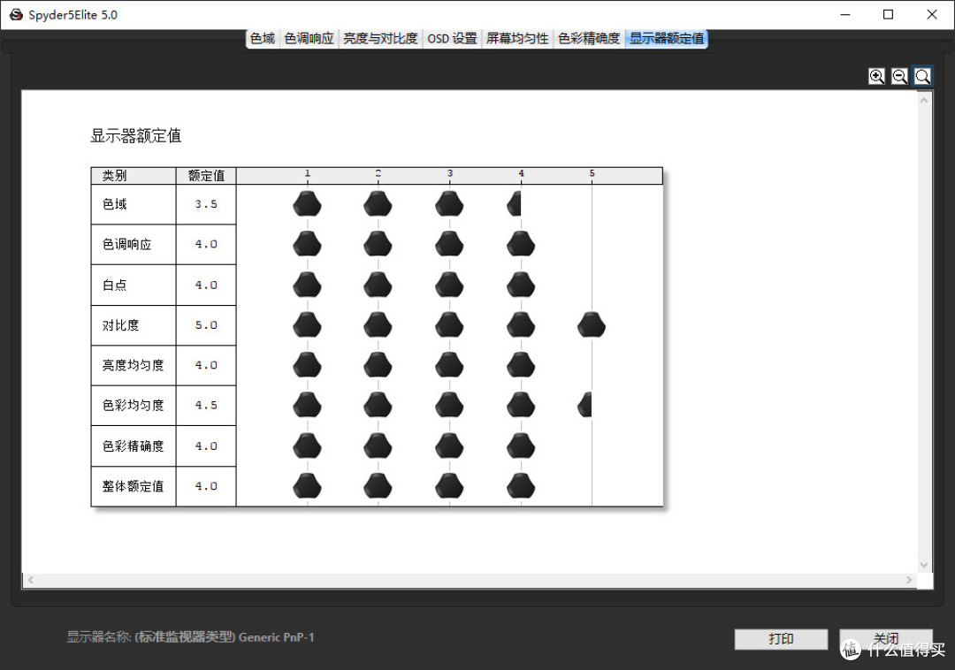
Task: Click the 5.0 rating value for 对比度
Action: coord(206,325)
